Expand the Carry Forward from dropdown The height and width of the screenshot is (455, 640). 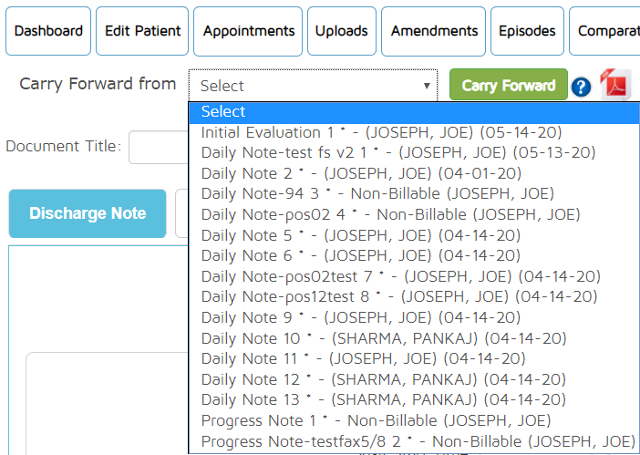click(x=314, y=86)
